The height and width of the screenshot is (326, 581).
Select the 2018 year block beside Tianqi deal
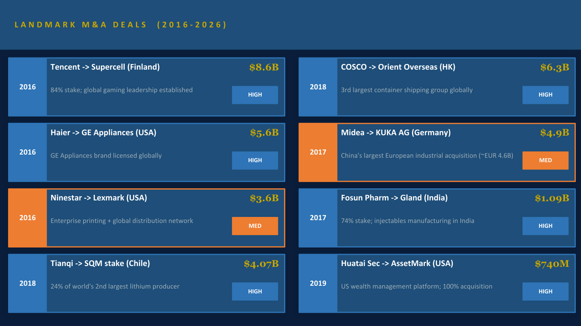click(27, 283)
